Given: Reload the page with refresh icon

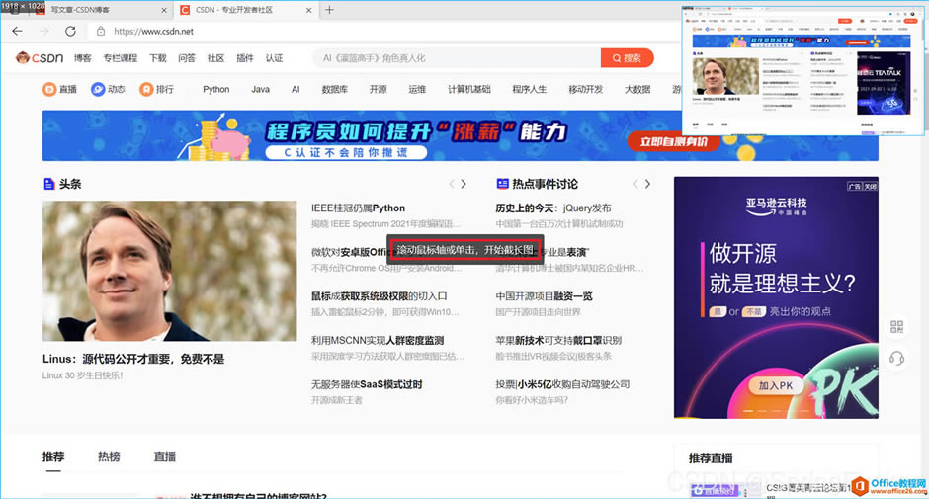Looking at the screenshot, I should 70,31.
